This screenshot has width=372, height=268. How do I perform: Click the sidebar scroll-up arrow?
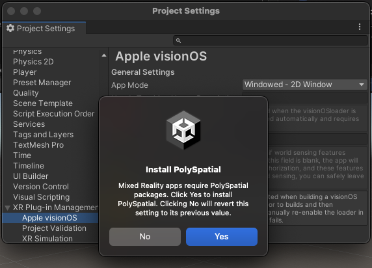pyautogui.click(x=104, y=55)
